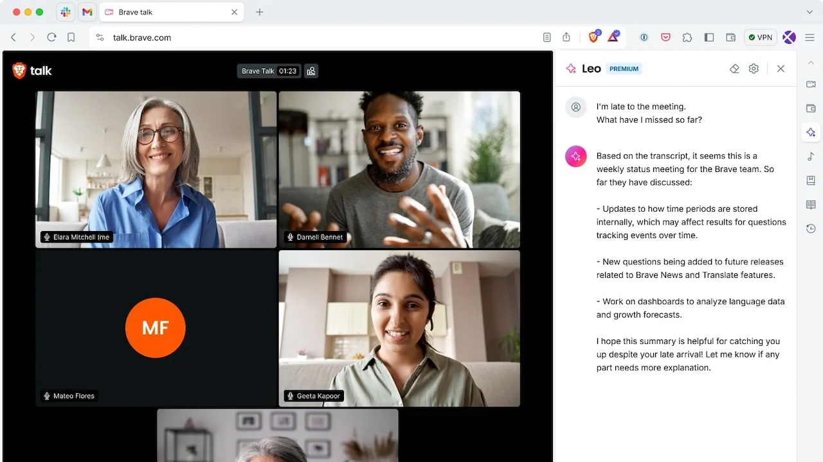Image resolution: width=823 pixels, height=462 pixels.
Task: Open the extensions menu
Action: 687,38
